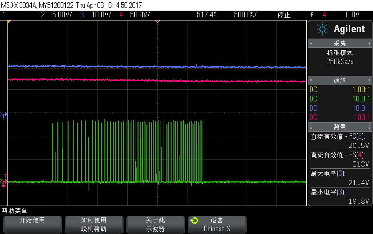
Task: Click the 500.0 time-per-division readout
Action: [245, 15]
